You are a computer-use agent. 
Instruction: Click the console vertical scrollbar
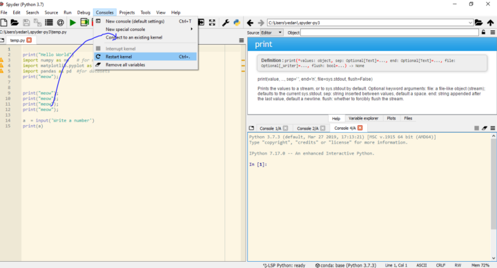coord(493,197)
